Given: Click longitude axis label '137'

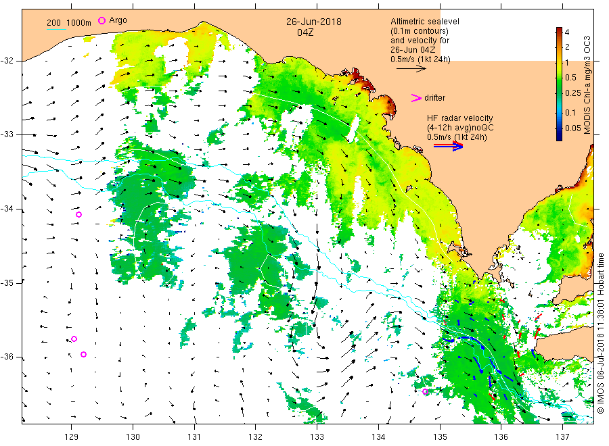Looking at the screenshot, I should (562, 437).
